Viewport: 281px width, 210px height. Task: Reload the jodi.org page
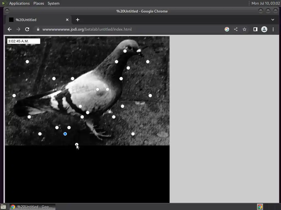pyautogui.click(x=27, y=29)
